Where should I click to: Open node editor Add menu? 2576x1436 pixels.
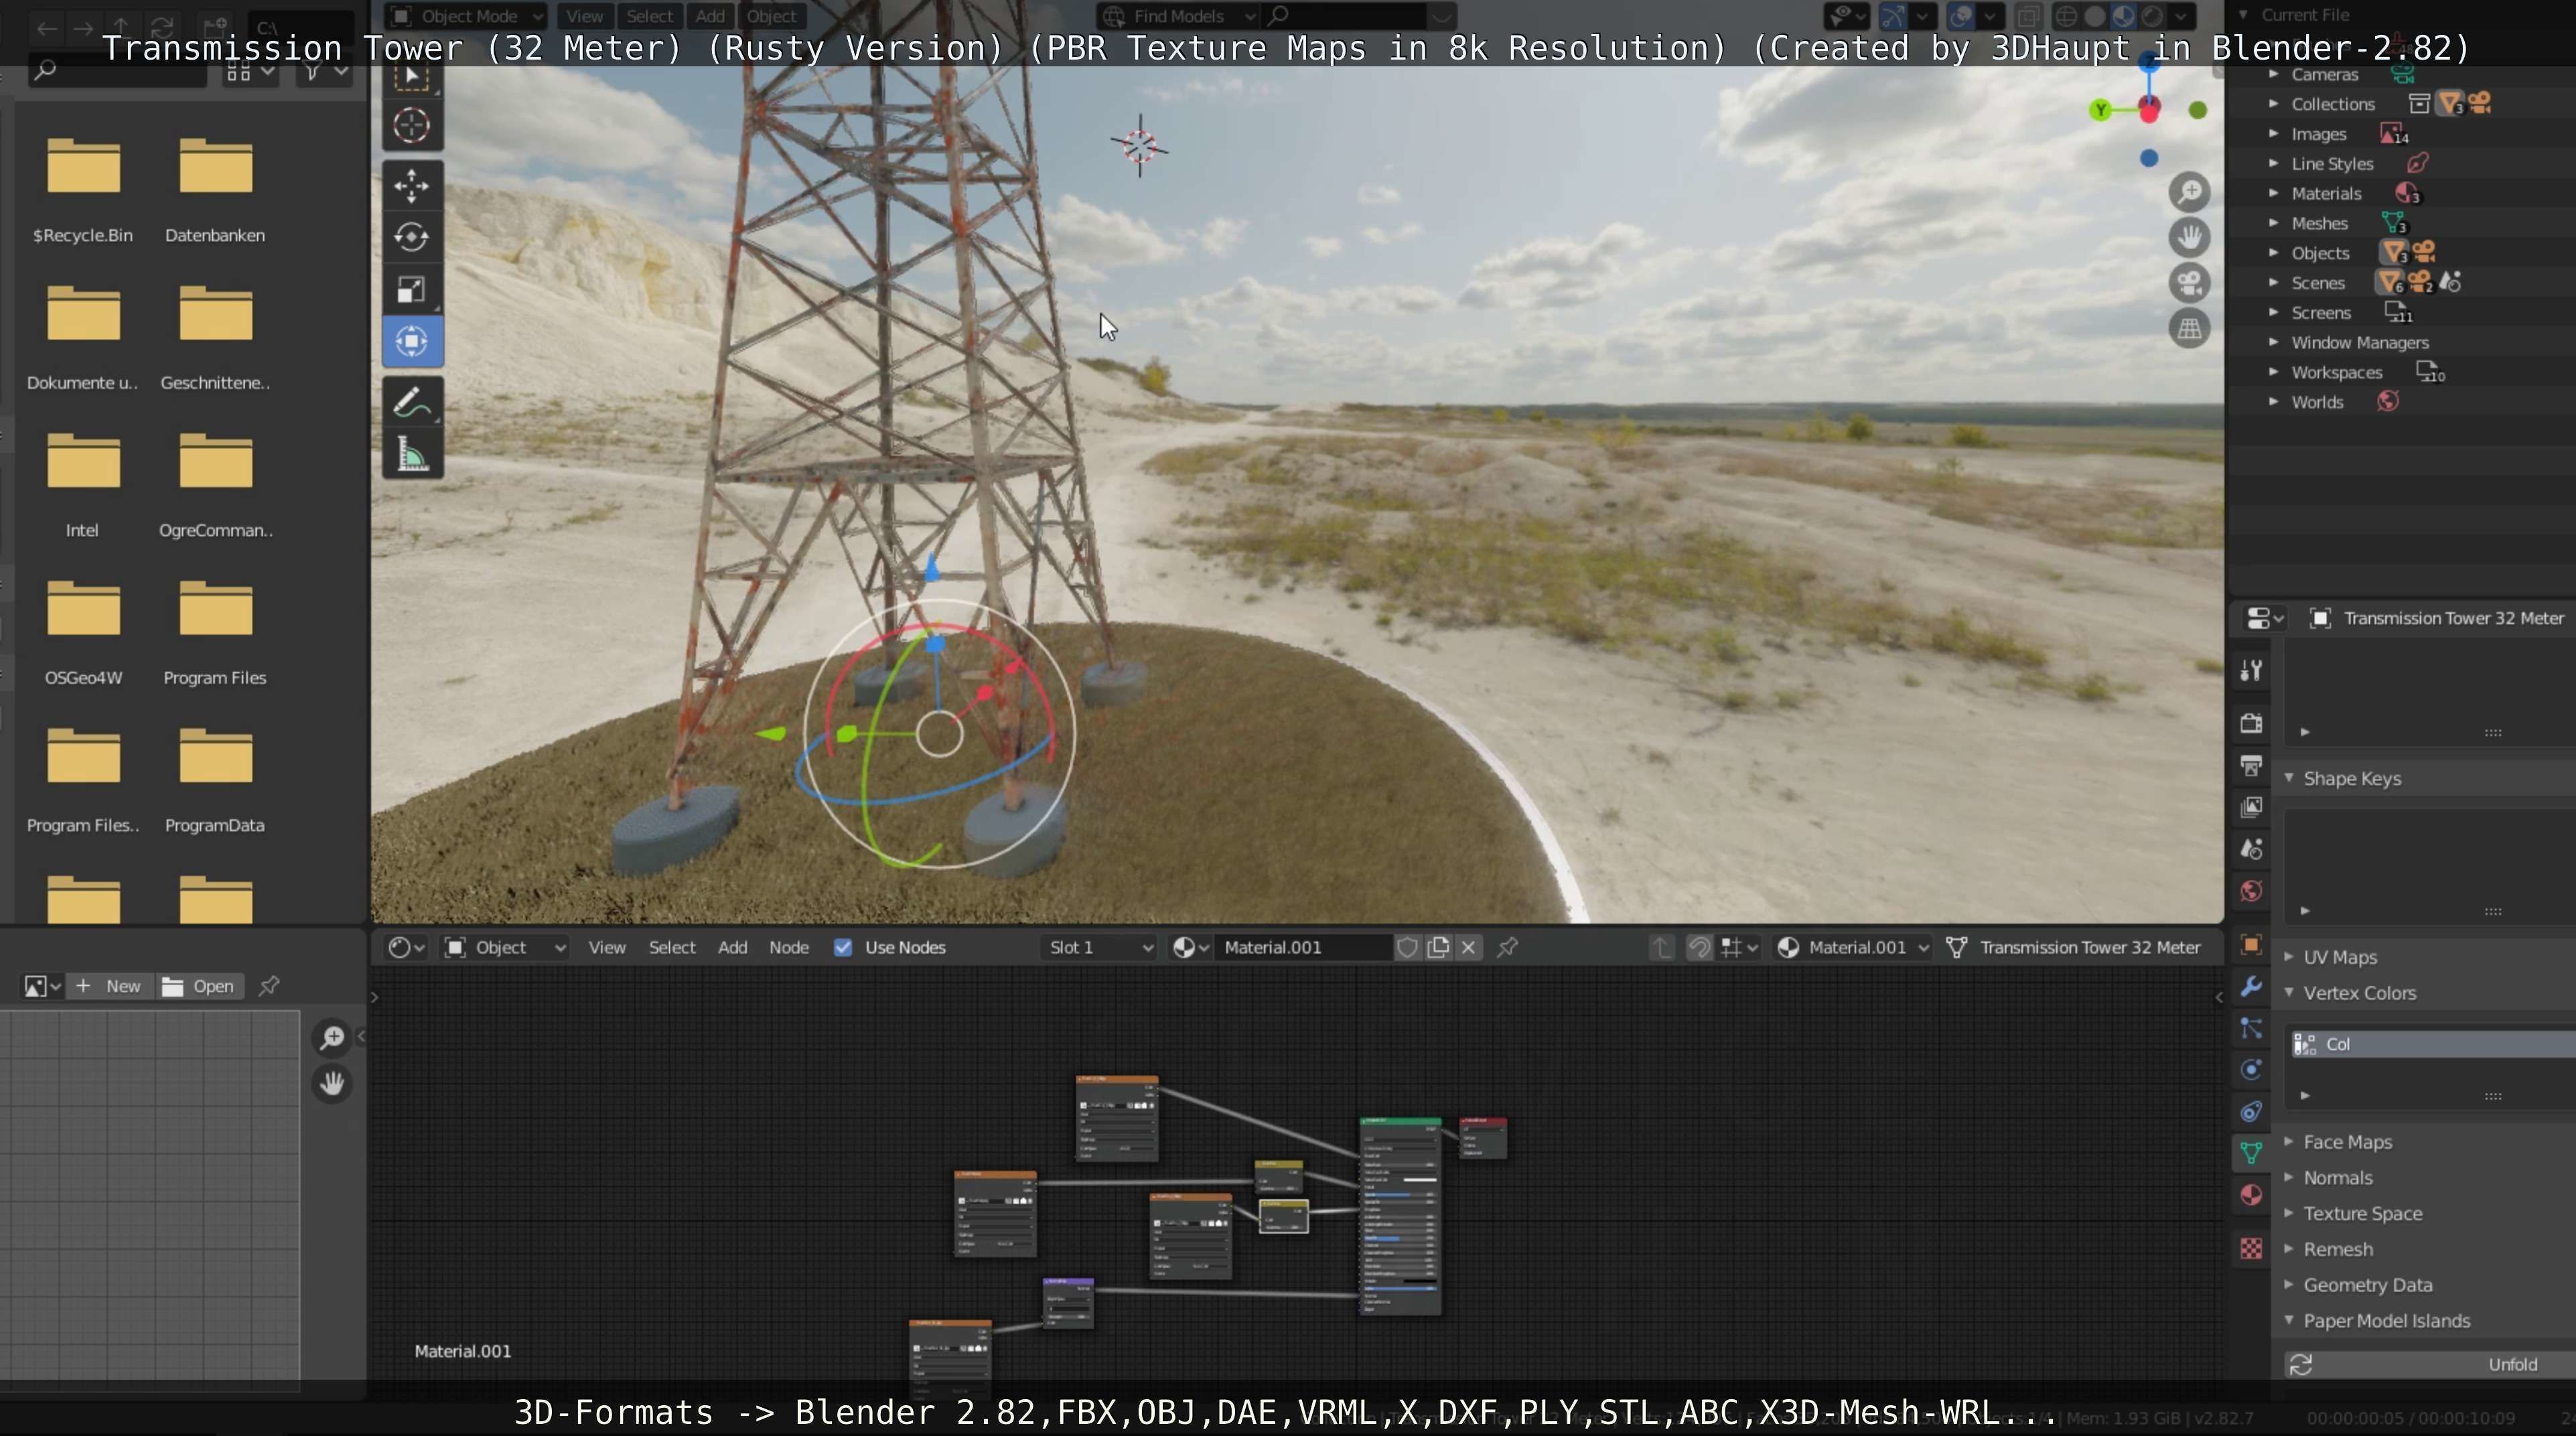pos(732,947)
